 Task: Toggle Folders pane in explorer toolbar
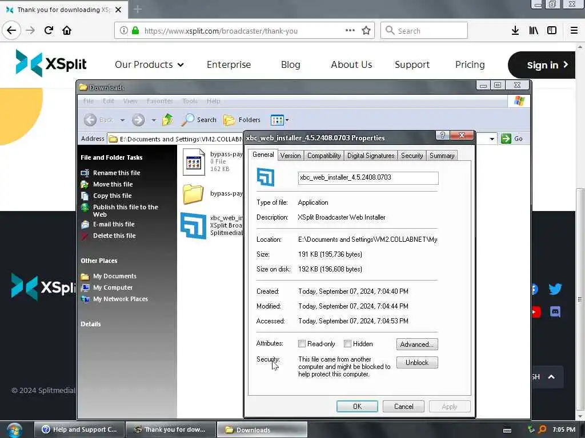click(242, 120)
